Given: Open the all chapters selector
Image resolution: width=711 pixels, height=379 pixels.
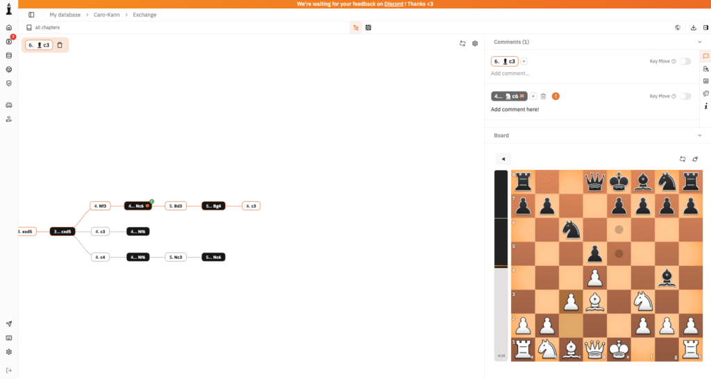Looking at the screenshot, I should tap(43, 28).
